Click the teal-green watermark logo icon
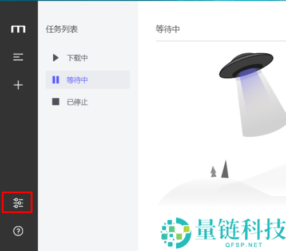This screenshot has width=286, height=251. click(176, 233)
